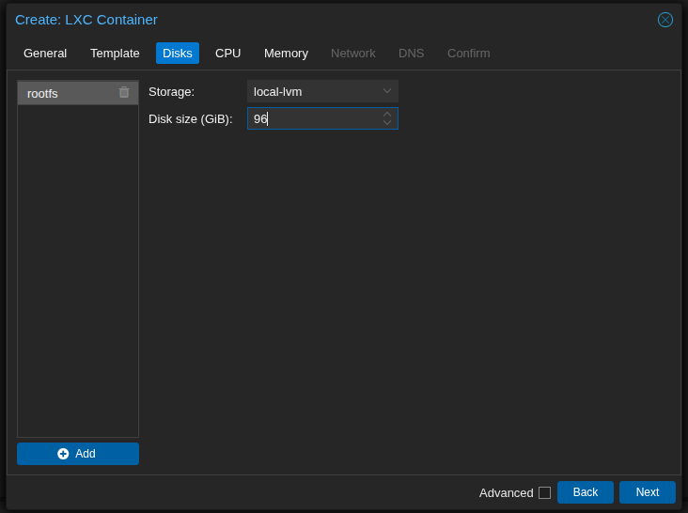Focus the Disk size (GiB) input field
Viewport: 688px width, 513px height.
315,118
